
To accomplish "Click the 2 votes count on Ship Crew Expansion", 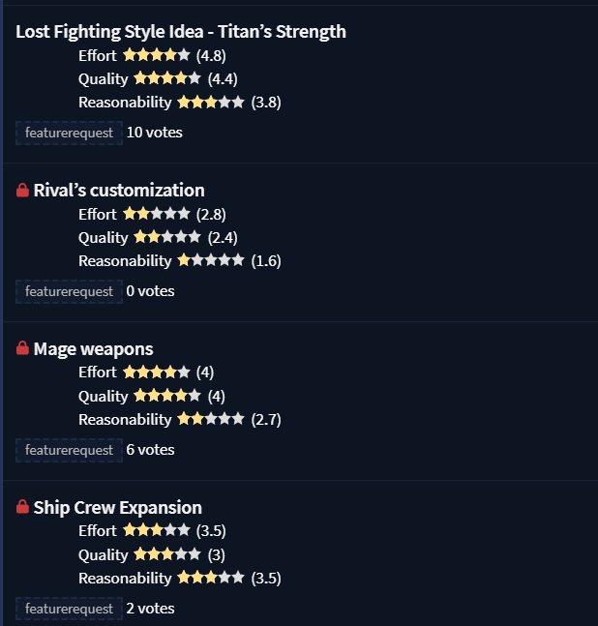I will click(151, 608).
